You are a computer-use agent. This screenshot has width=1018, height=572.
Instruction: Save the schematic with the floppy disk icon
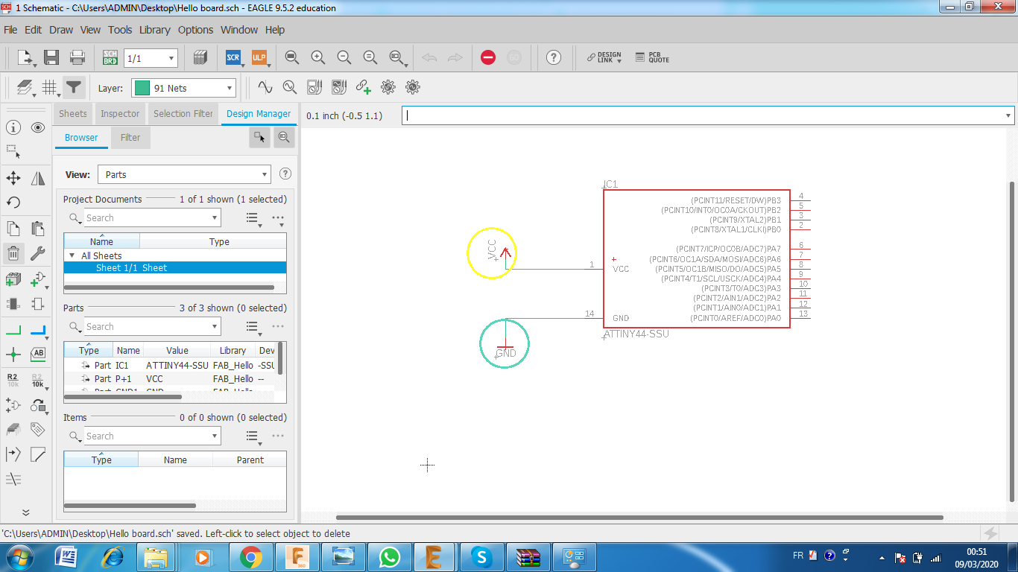(x=51, y=57)
